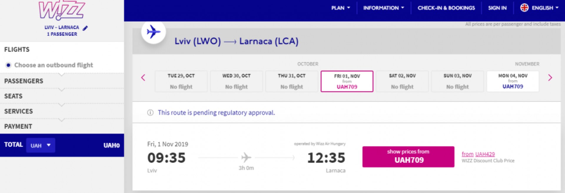Click the Wizz Air logo

point(62,10)
